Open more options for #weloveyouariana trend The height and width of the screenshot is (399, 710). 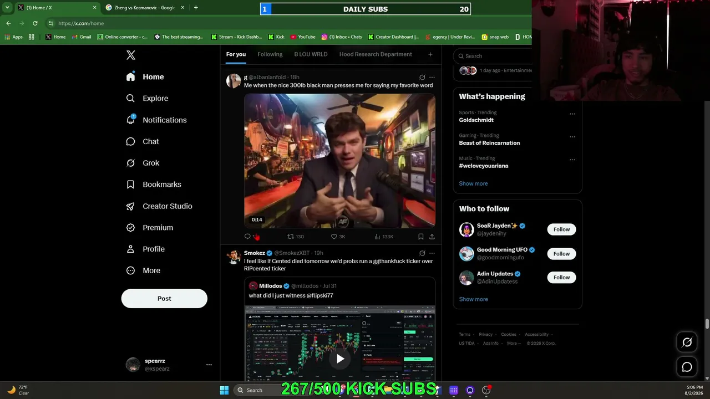572,160
